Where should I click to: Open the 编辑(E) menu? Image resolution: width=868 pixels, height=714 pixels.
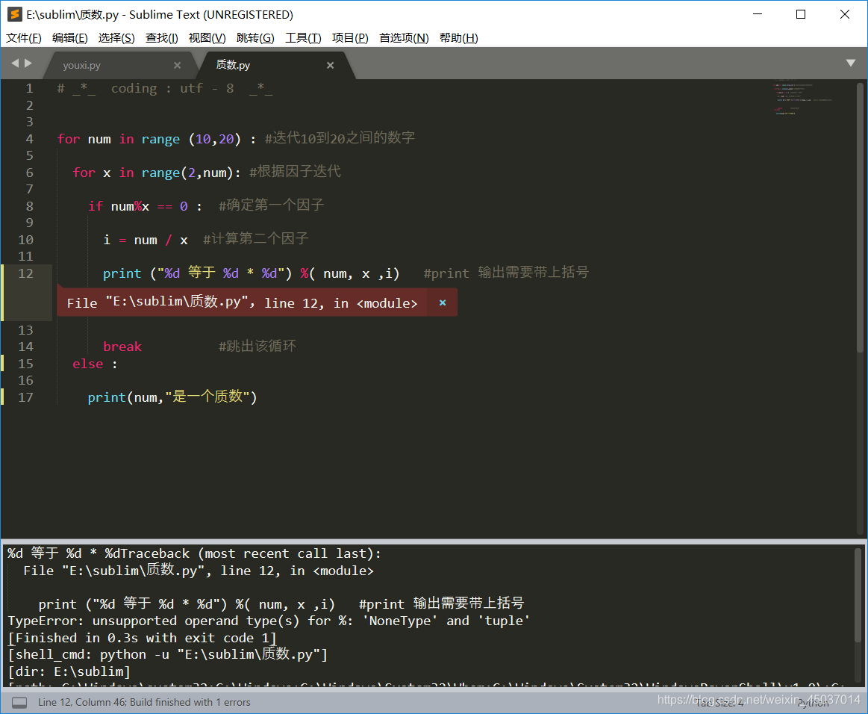69,37
